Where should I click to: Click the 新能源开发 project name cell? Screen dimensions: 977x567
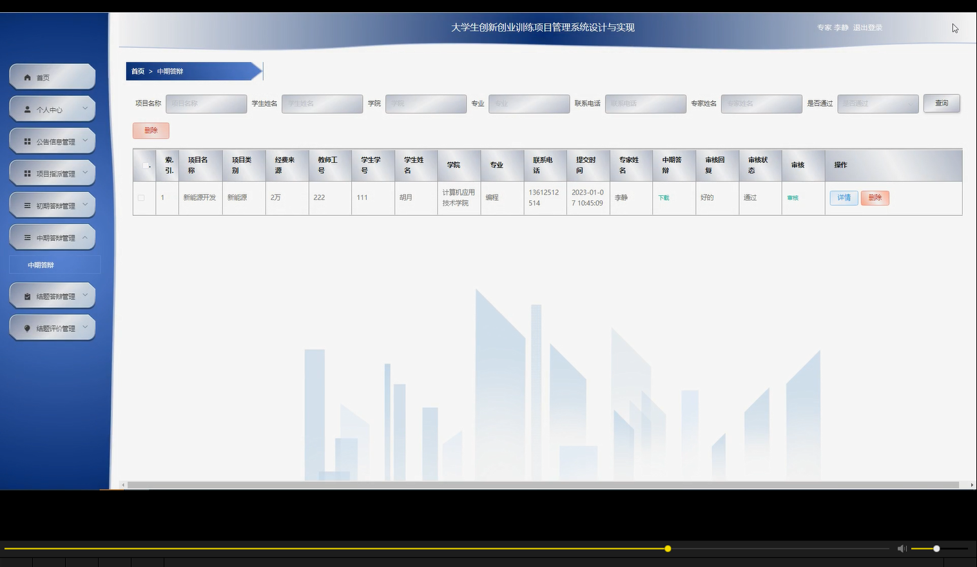(200, 198)
